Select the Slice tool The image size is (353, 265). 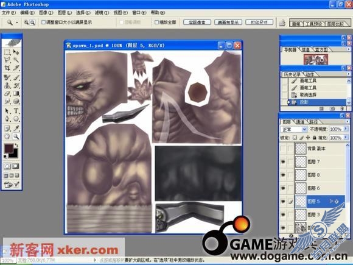16,68
